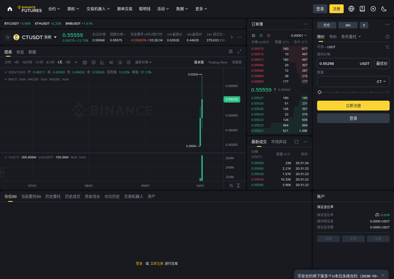Open the calculator icon beside available USDT

coord(387,47)
